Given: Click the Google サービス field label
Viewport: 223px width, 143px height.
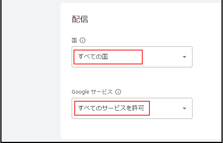Looking at the screenshot, I should (92, 92).
